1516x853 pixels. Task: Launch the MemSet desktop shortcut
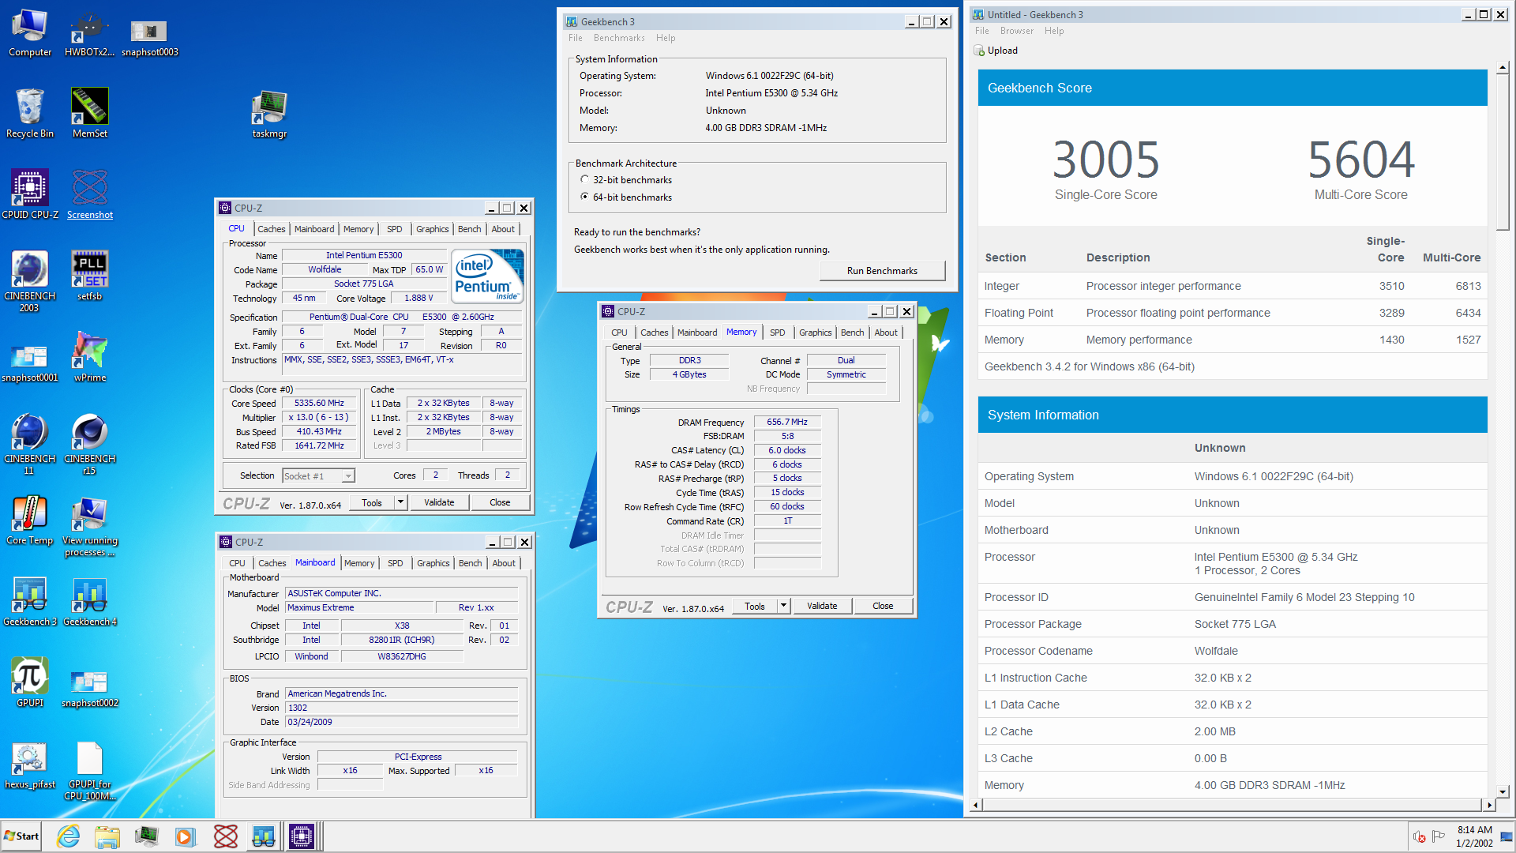tap(89, 115)
